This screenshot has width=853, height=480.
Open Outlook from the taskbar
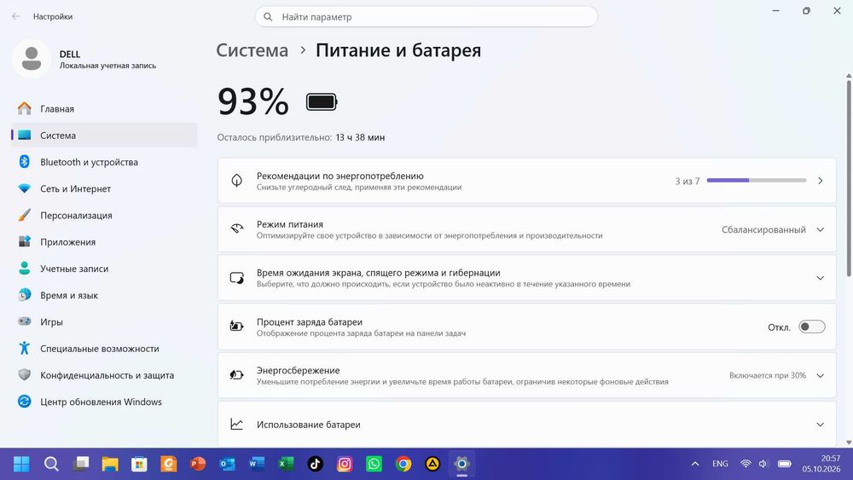tap(228, 464)
